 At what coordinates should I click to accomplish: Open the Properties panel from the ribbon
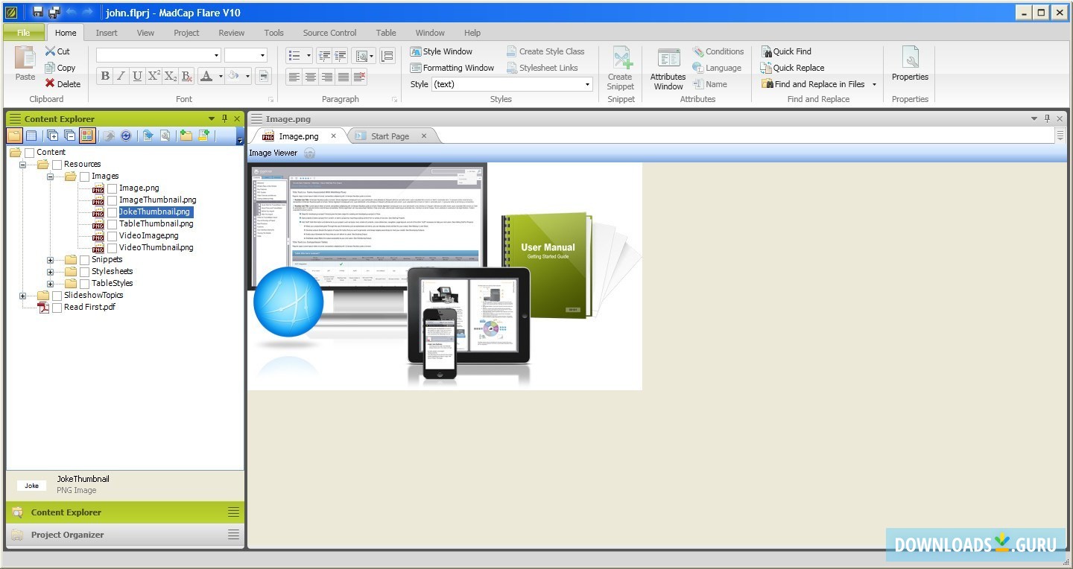tap(909, 66)
